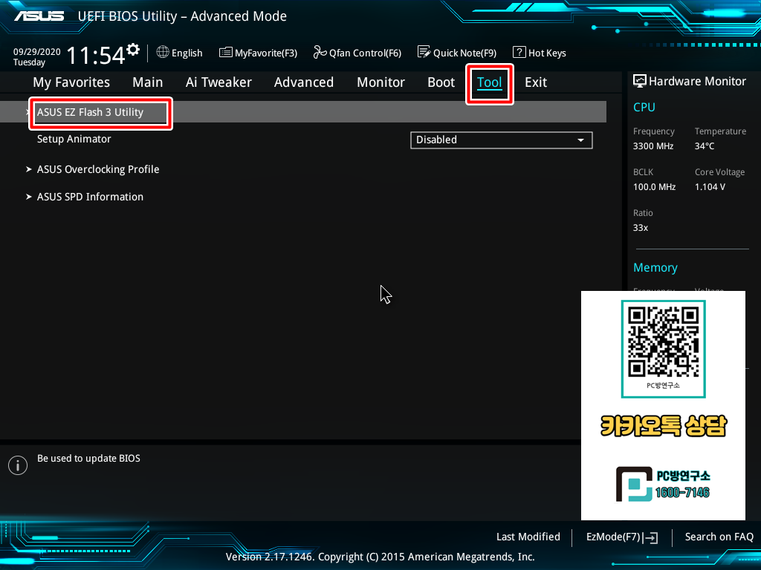Click Last Modified button
The height and width of the screenshot is (570, 761).
coord(528,537)
